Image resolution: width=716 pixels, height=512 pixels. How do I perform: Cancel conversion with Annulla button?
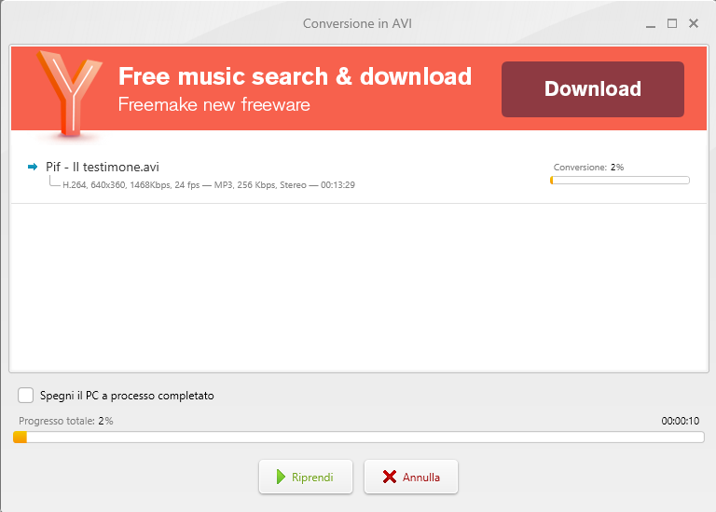411,477
